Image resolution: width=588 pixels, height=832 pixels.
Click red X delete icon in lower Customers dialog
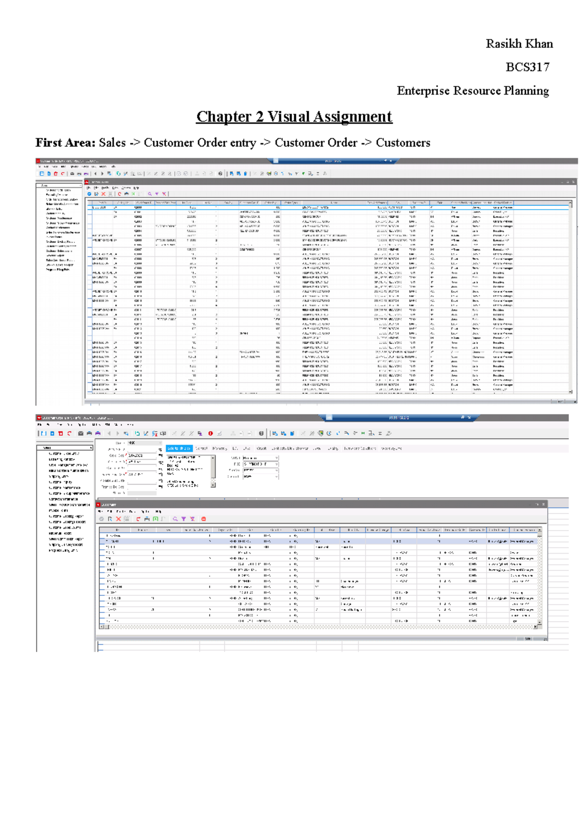point(118,519)
